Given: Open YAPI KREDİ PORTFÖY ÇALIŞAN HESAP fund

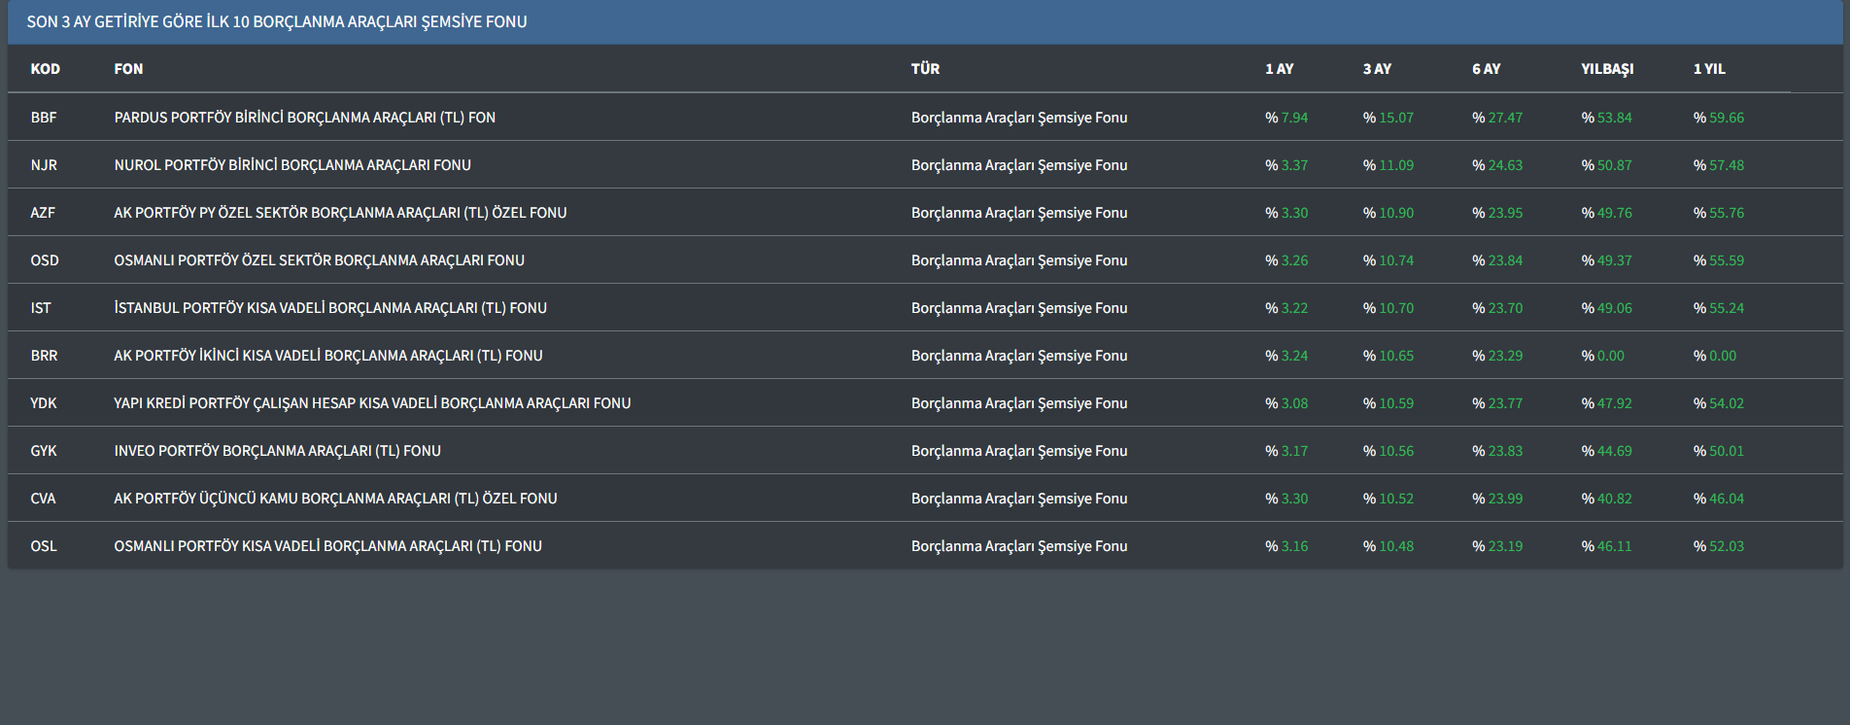Looking at the screenshot, I should [x=372, y=403].
